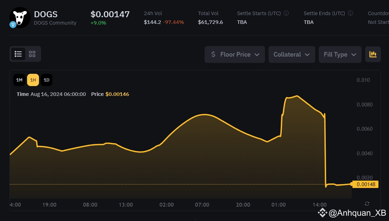Click the +9.0% change value
The height and width of the screenshot is (221, 389).
pyautogui.click(x=98, y=23)
